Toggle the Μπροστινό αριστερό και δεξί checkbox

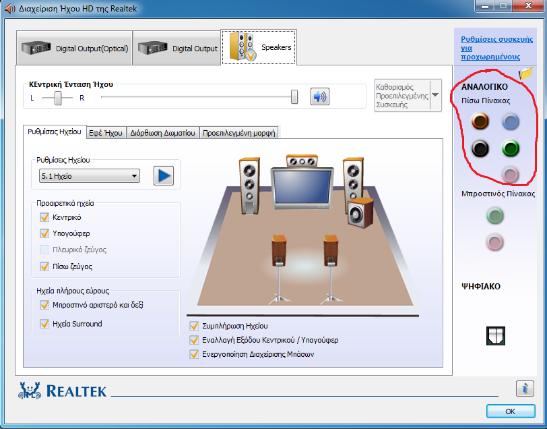[x=44, y=305]
